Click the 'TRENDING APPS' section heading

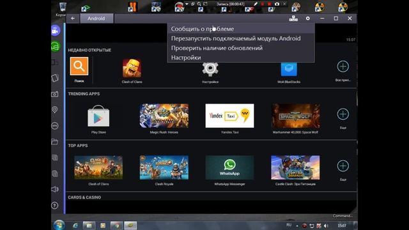(84, 94)
